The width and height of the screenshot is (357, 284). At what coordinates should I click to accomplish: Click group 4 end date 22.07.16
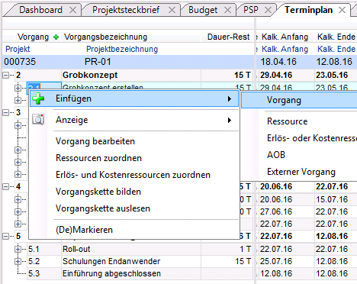(332, 187)
